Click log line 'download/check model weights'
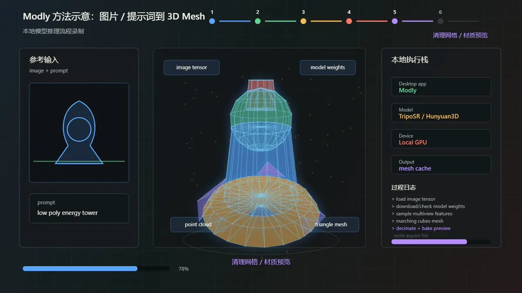This screenshot has height=293, width=522. click(428, 206)
